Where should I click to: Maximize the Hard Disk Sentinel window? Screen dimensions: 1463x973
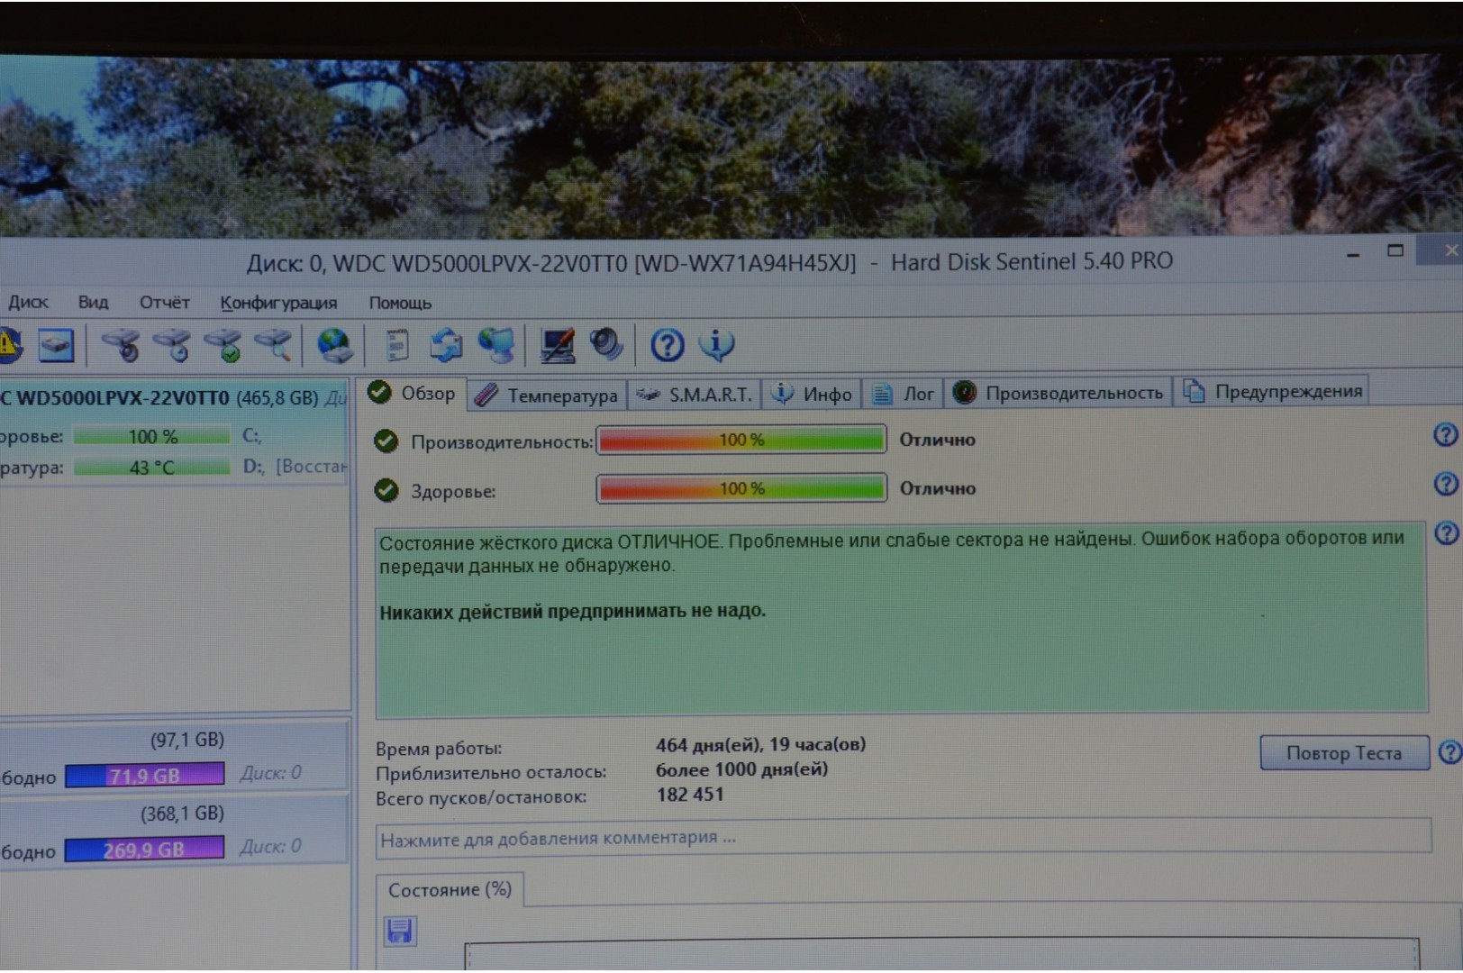[1395, 250]
